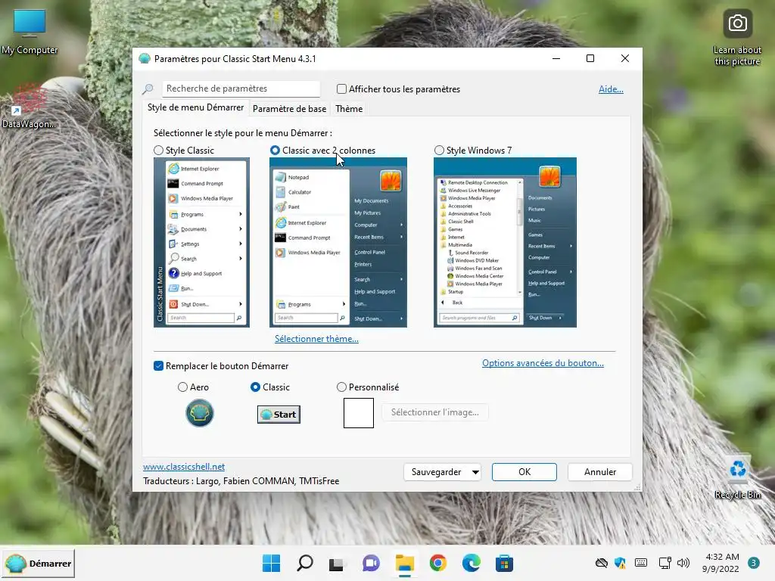Screen dimensions: 775x581
Task: Open File Explorer from the taskbar
Action: pyautogui.click(x=404, y=563)
